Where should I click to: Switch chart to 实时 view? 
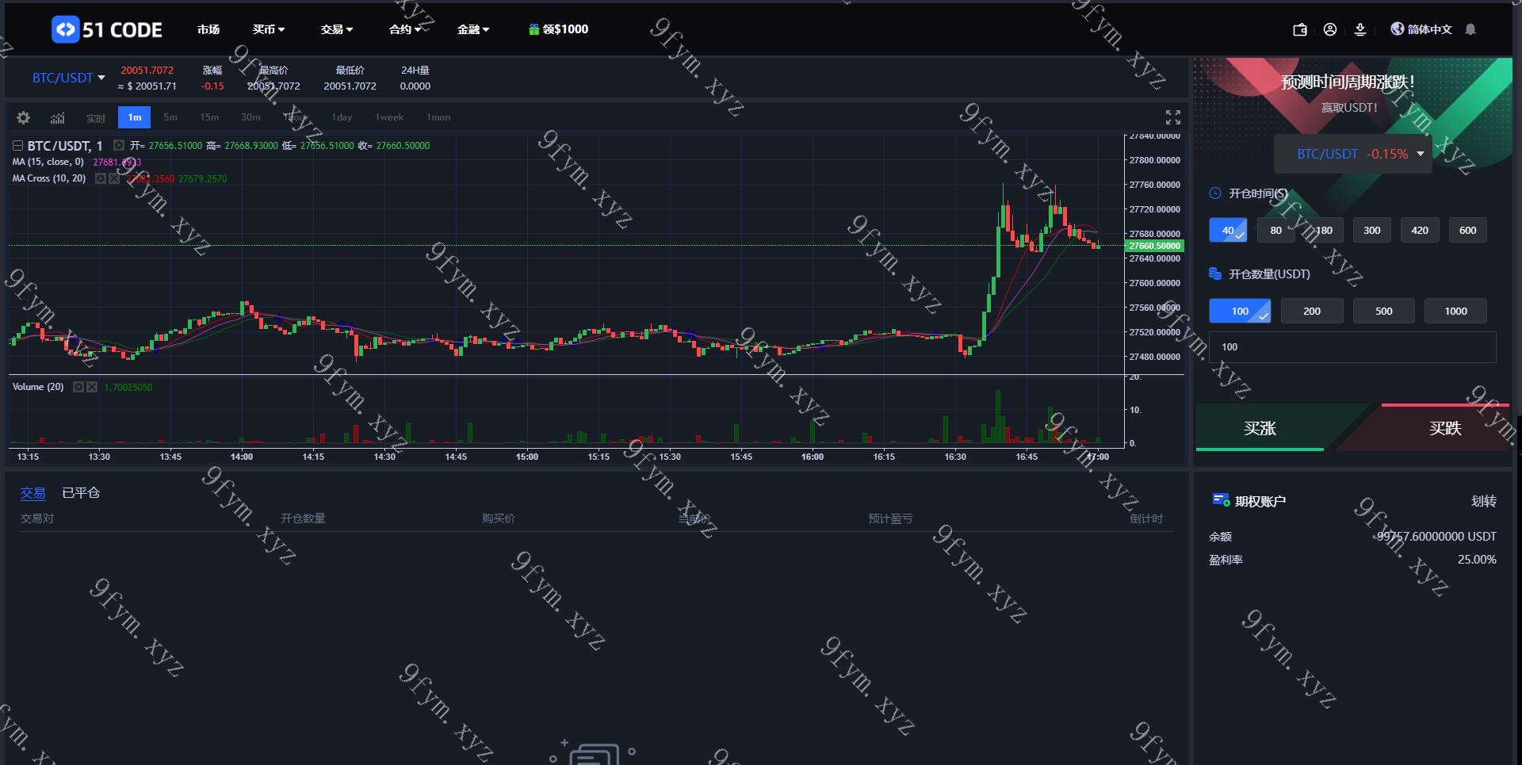click(x=96, y=118)
